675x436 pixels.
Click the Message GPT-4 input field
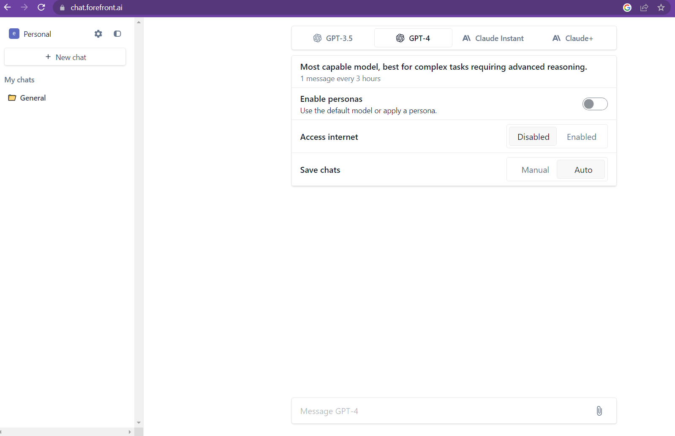point(454,411)
